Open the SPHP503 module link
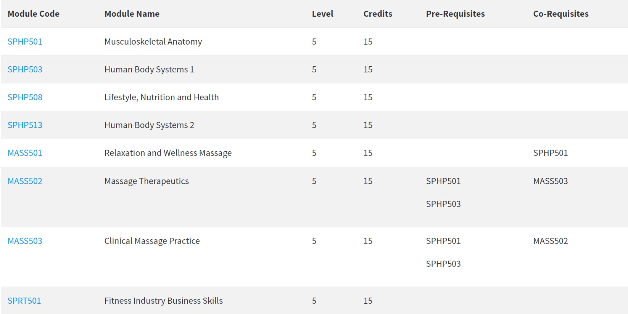 (25, 69)
